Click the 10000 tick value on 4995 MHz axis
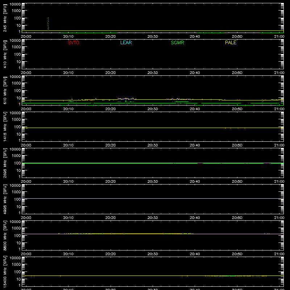Image resolution: width=290 pixels, height=290 pixels. [x=15, y=186]
